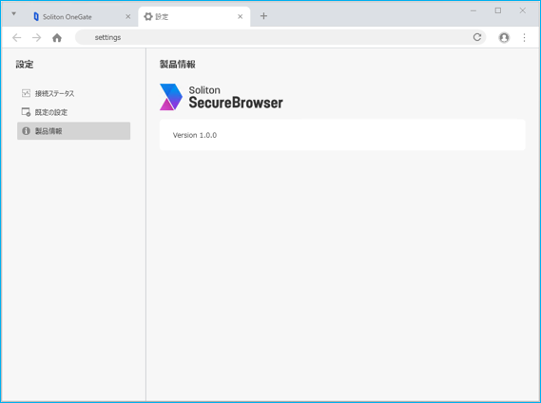
Task: Click the Version 1.0.0 info card
Action: click(x=342, y=135)
